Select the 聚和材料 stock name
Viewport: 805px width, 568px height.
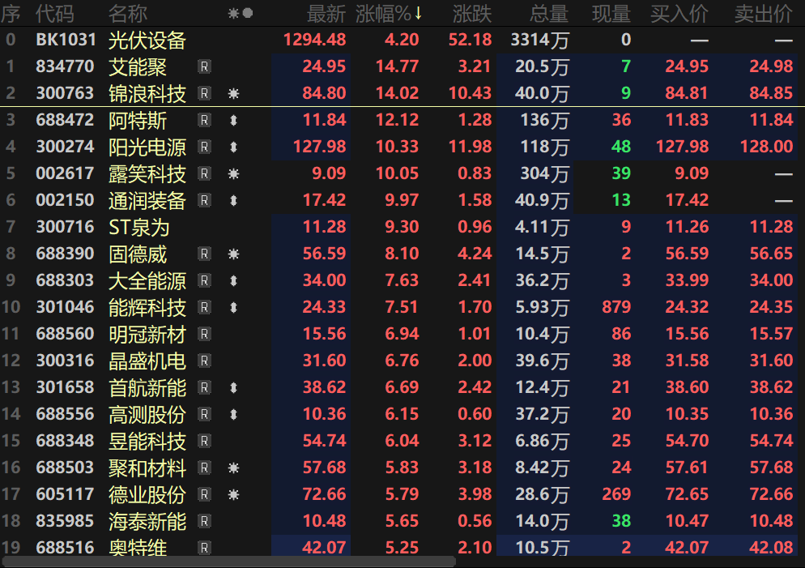(147, 468)
